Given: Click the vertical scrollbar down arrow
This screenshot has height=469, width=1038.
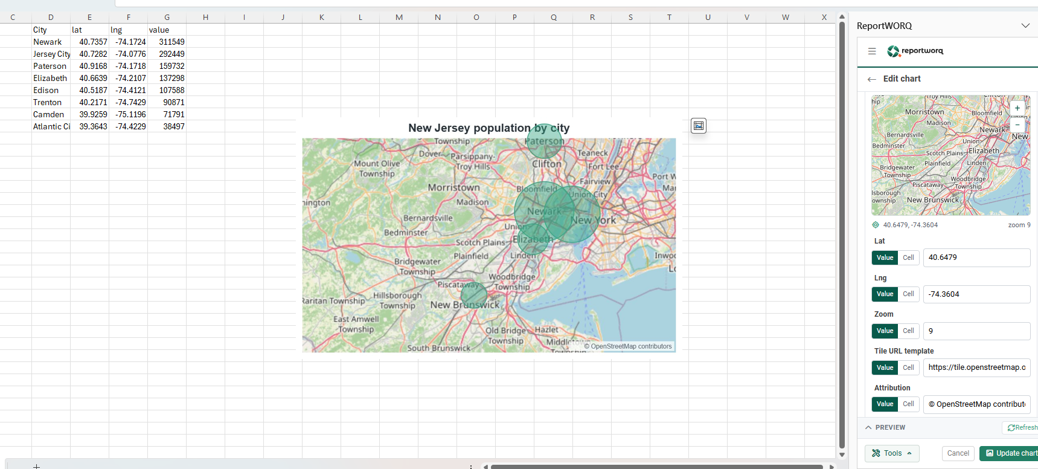Looking at the screenshot, I should [842, 455].
